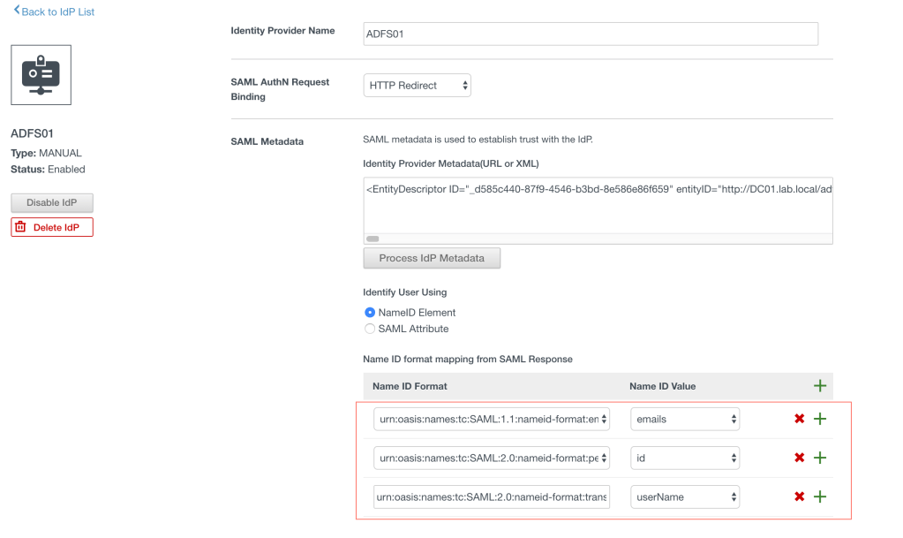Add a row after the id mapping
The image size is (903, 538).
pos(819,458)
